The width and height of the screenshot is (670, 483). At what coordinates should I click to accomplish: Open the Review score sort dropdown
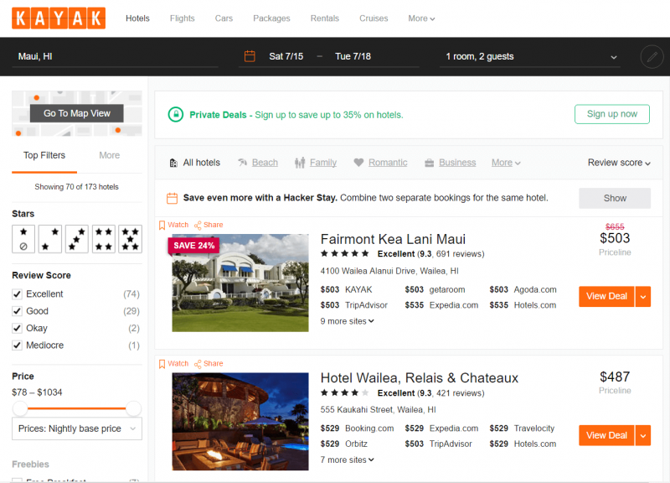[618, 162]
